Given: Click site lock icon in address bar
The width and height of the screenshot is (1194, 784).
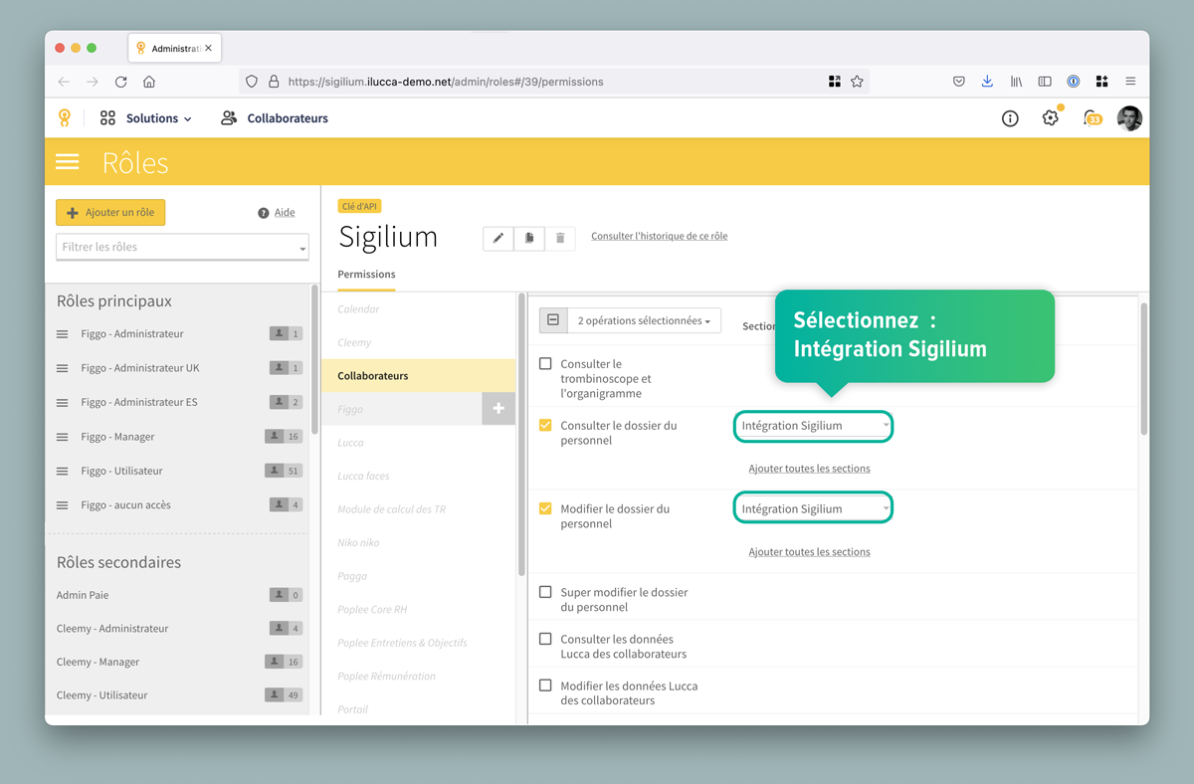Looking at the screenshot, I should (x=274, y=82).
